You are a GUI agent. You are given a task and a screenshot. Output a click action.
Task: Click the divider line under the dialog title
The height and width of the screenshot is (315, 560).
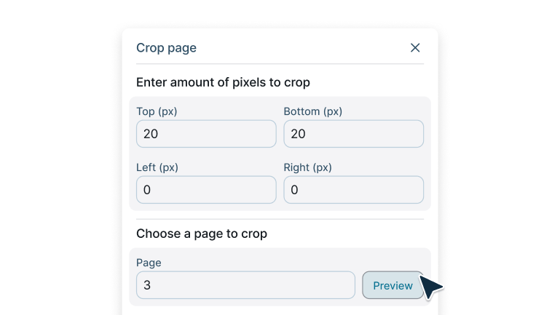(280, 64)
